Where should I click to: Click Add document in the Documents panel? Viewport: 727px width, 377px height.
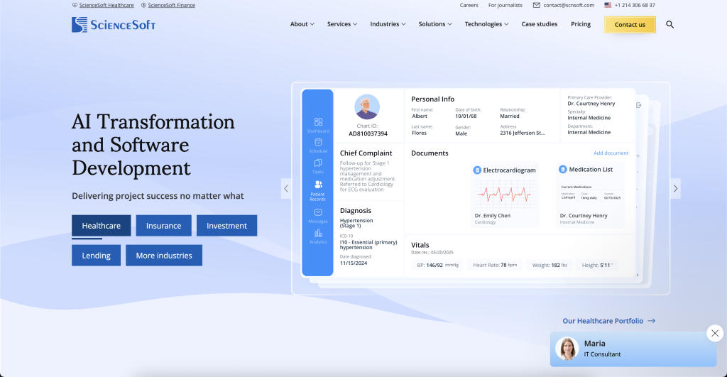pyautogui.click(x=611, y=153)
